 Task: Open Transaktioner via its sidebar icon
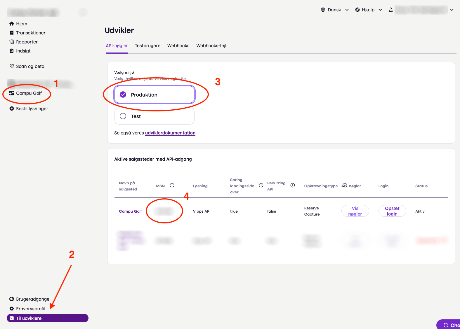coord(12,33)
